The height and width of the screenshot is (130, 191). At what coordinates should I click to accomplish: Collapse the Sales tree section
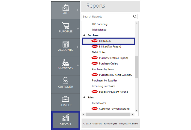(84, 97)
